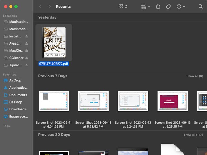Open ihappyace... home folder
207x155 pixels.
click(x=16, y=117)
